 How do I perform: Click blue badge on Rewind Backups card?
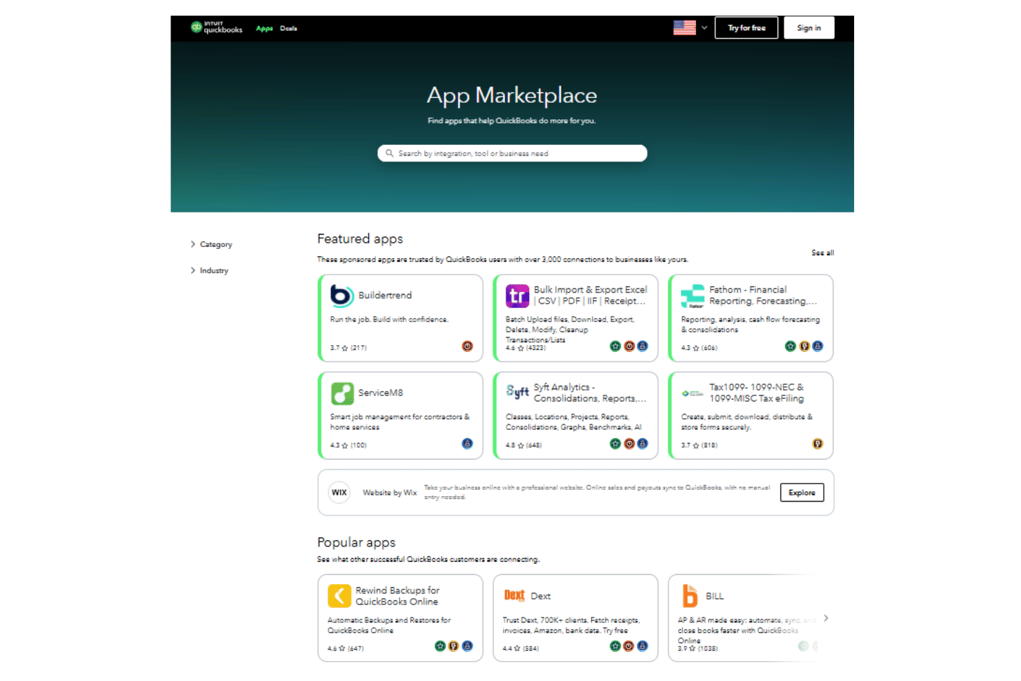(467, 647)
